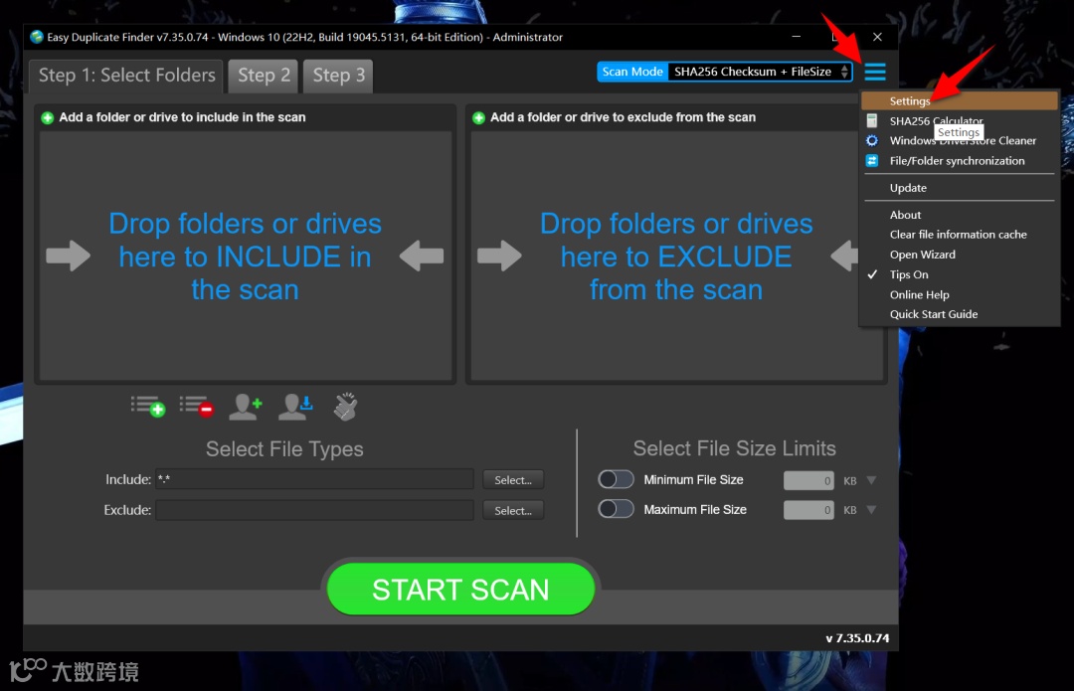Click the 'v 7.35.0.74' version text
The width and height of the screenshot is (1074, 691).
point(857,638)
